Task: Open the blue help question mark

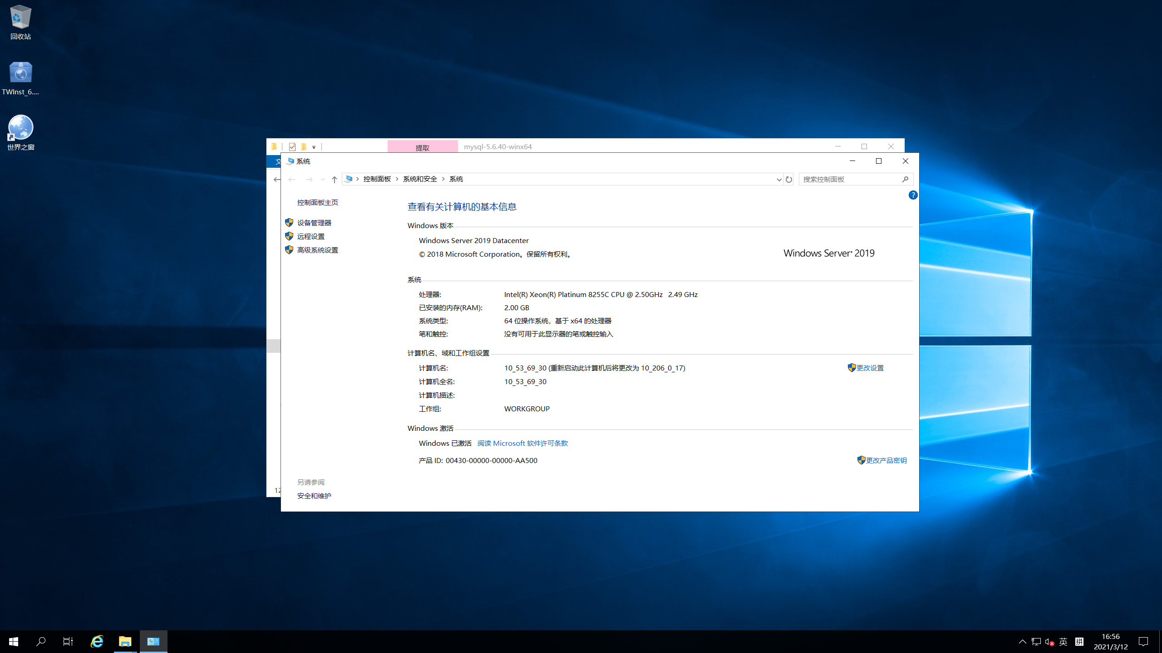Action: [913, 195]
